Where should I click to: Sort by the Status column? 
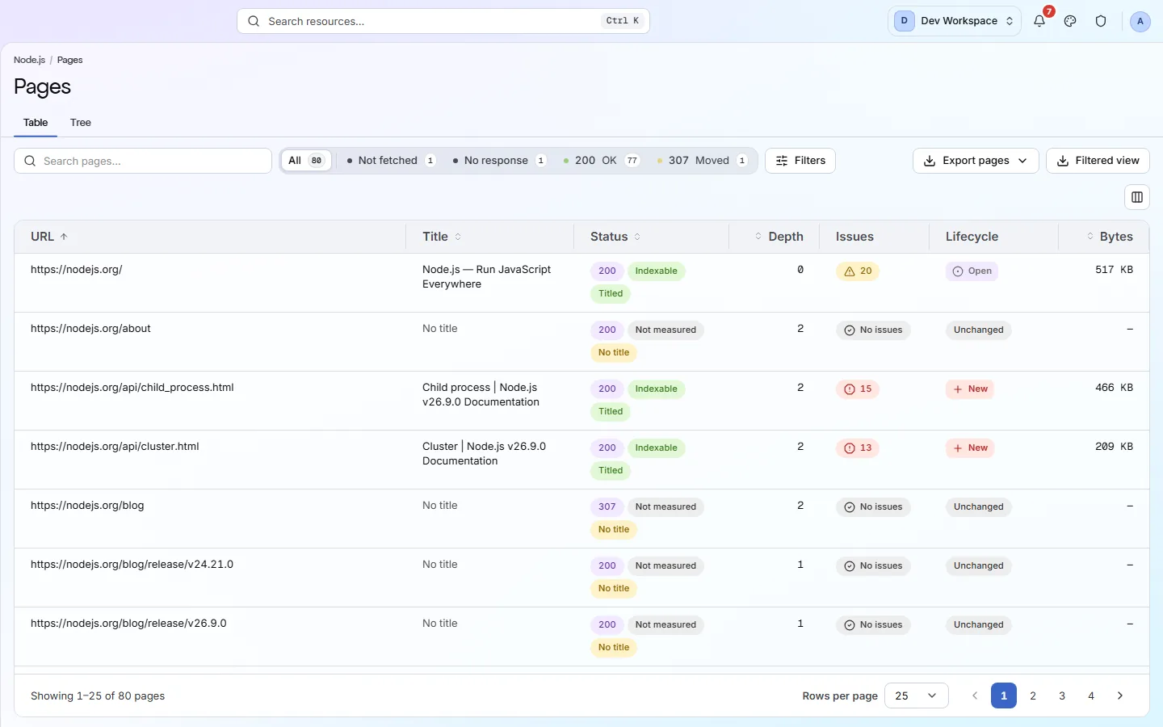(615, 237)
